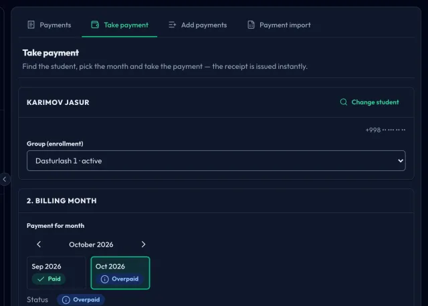Viewport: 428px width, 306px height.
Task: Click the October 2026 month label
Action: [91, 245]
